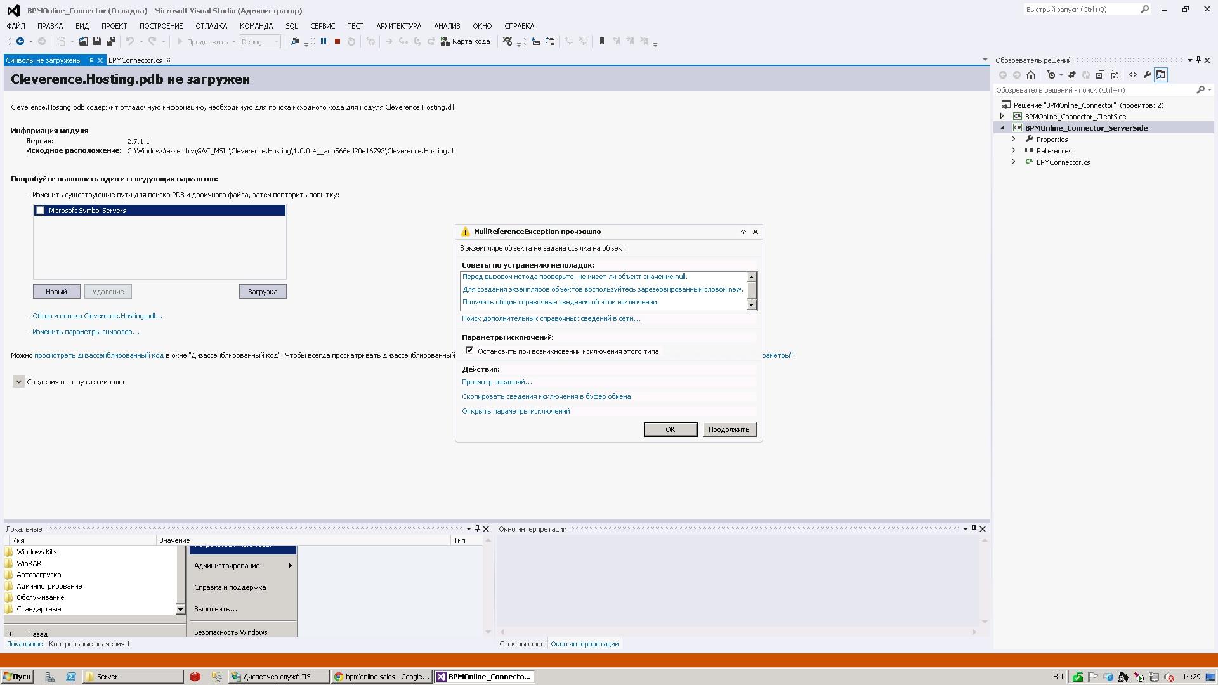Click the Изменить параметры символов link
The height and width of the screenshot is (685, 1218).
coord(86,332)
